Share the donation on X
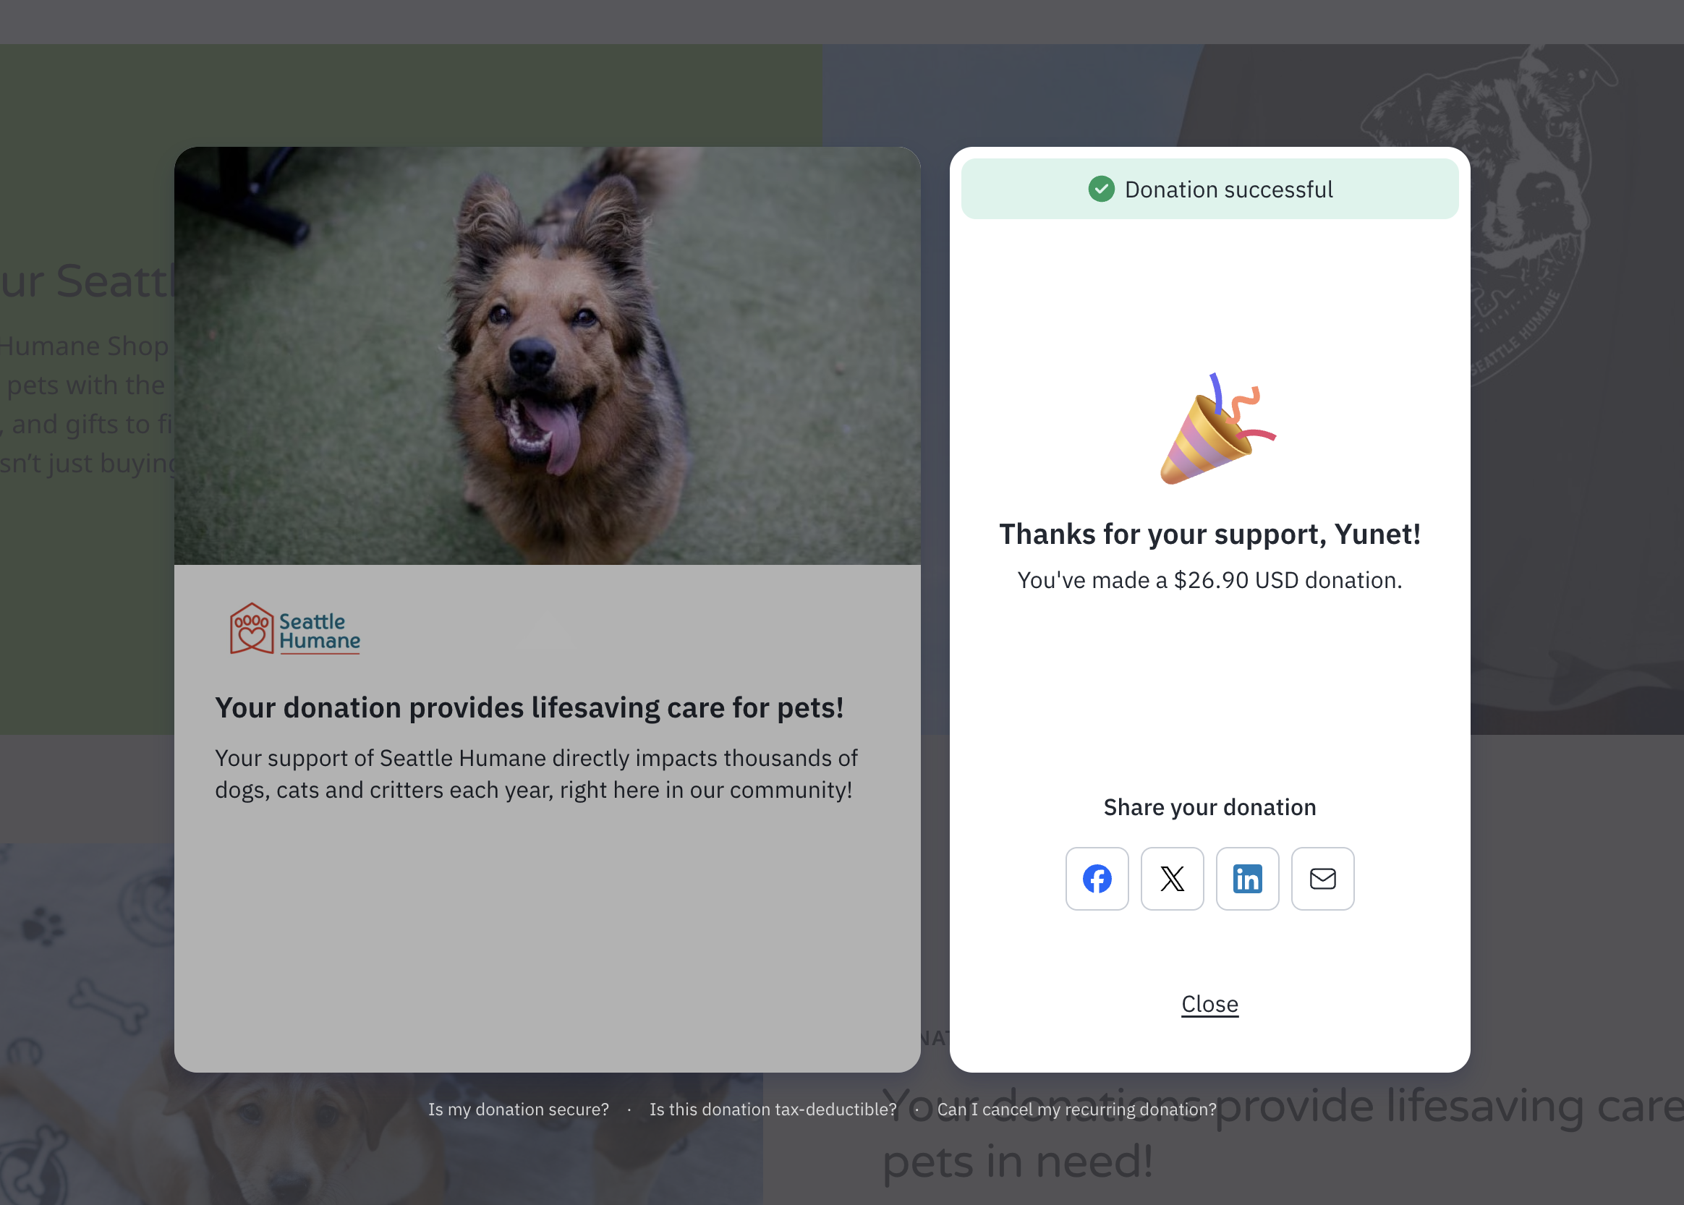The image size is (1684, 1205). [x=1172, y=879]
